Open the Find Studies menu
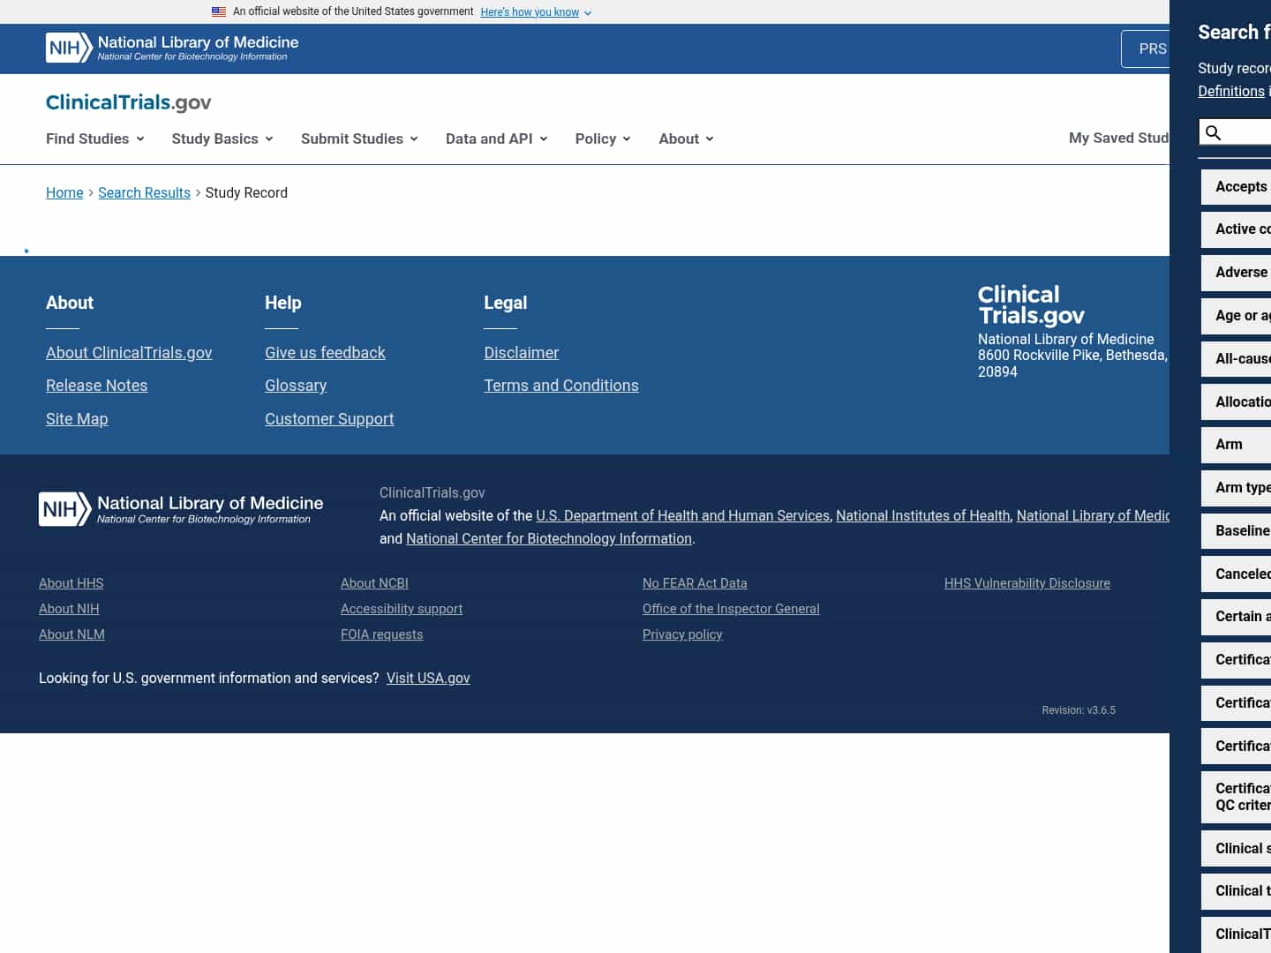The image size is (1271, 953). coord(95,139)
